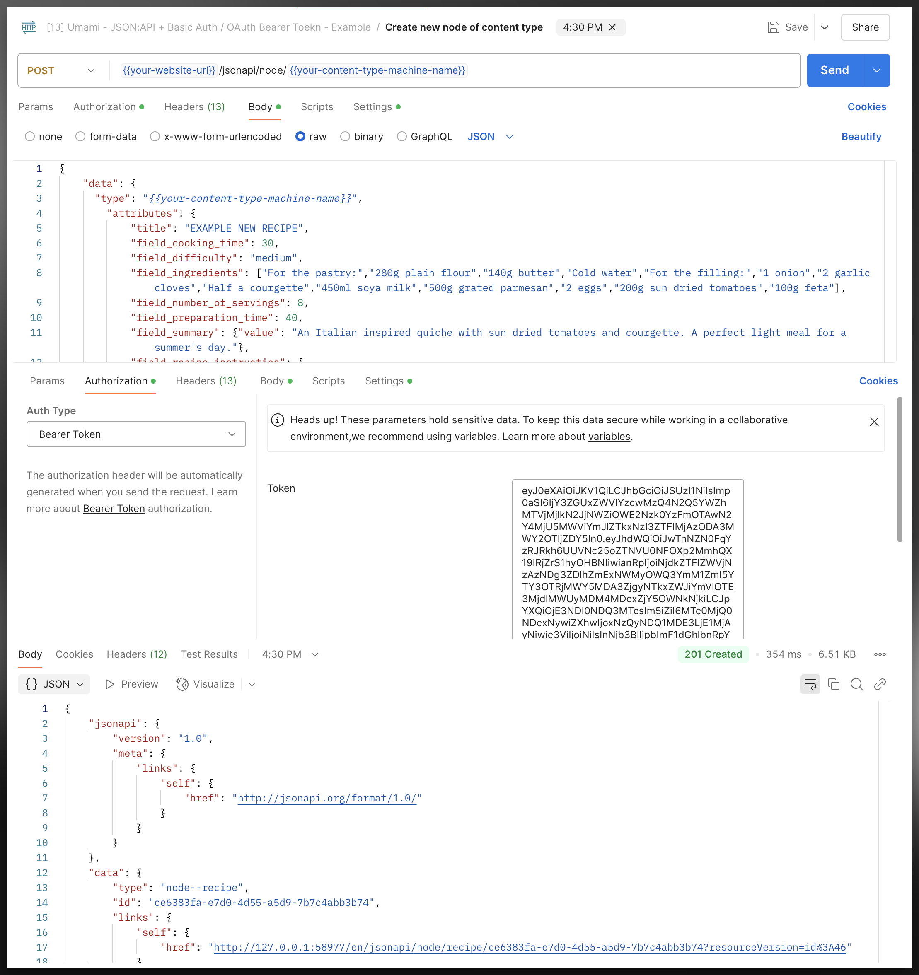Screen dimensions: 919x975
Task: Copy response body with the copy icon
Action: point(834,684)
